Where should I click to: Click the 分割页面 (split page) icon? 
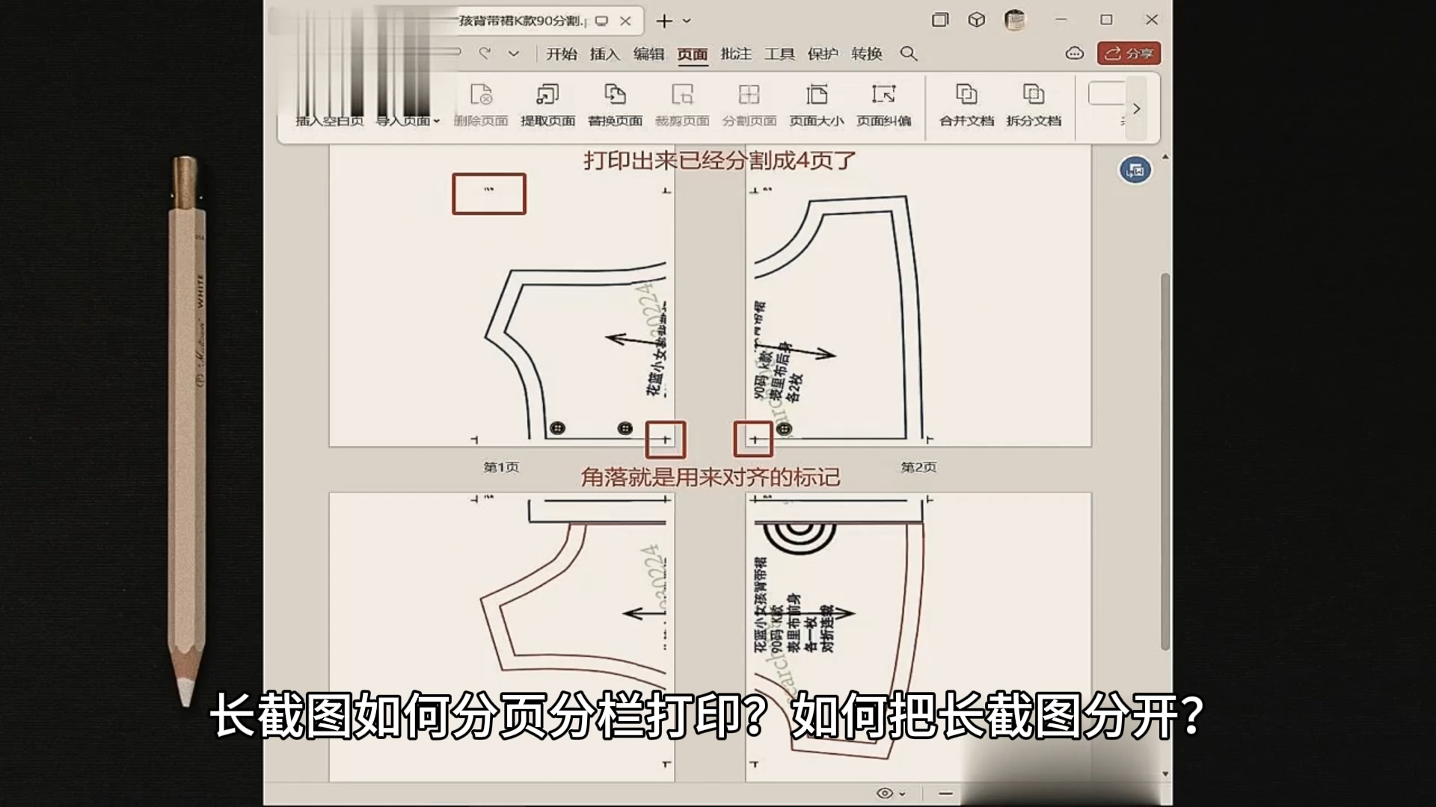click(x=749, y=96)
